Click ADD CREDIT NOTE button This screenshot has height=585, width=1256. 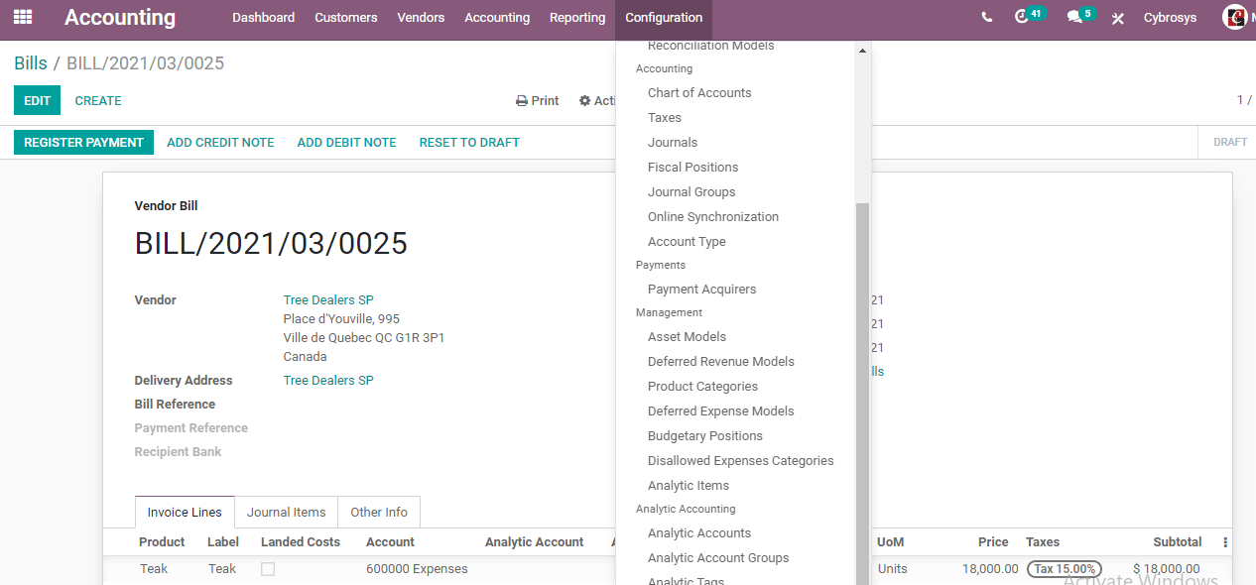(220, 143)
